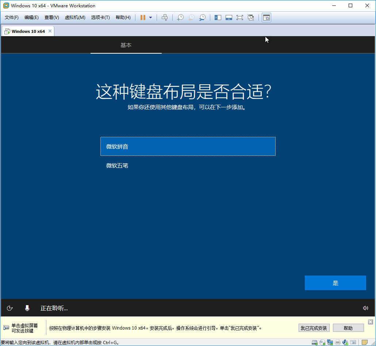The width and height of the screenshot is (376, 346).
Task: Toggle the thumbnail bar view icon
Action: 229,18
